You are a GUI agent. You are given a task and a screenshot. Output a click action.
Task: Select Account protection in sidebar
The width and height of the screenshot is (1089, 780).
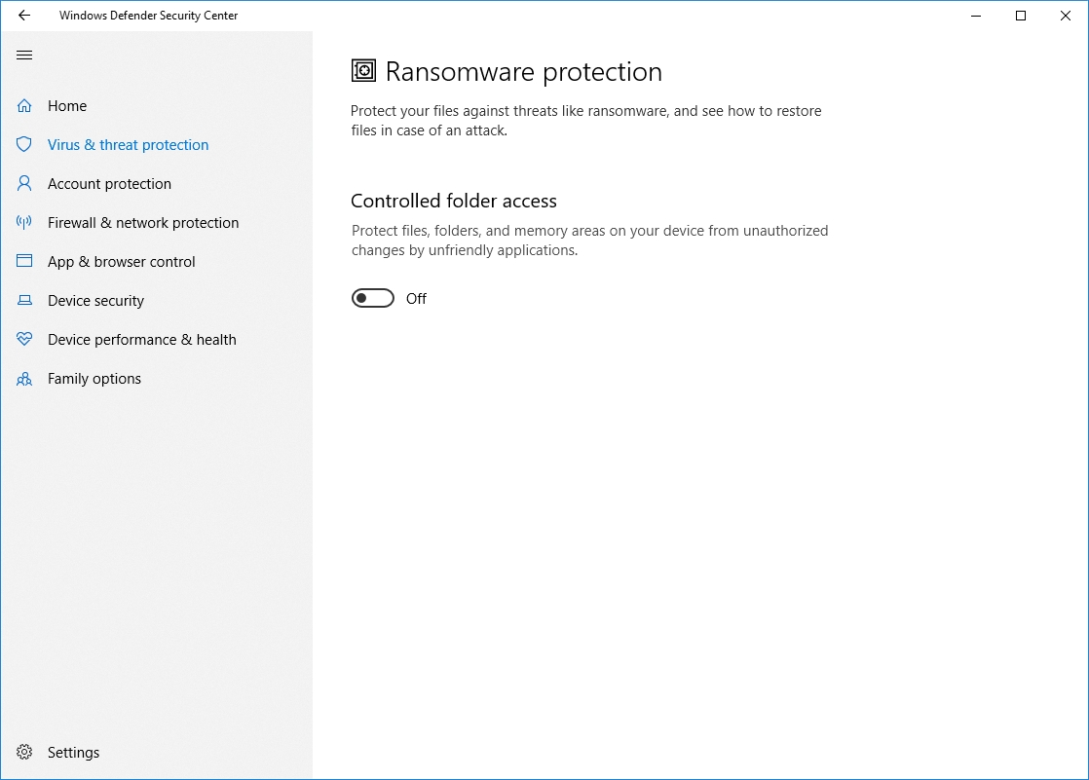click(x=109, y=184)
